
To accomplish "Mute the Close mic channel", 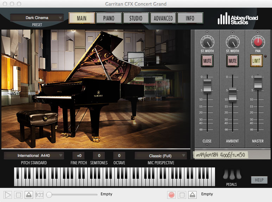I will [x=207, y=61].
